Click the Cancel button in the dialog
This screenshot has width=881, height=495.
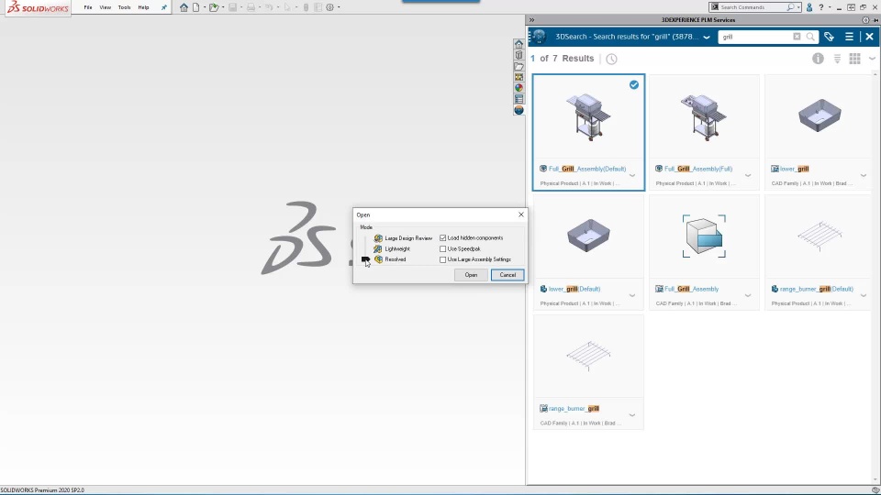click(x=507, y=275)
